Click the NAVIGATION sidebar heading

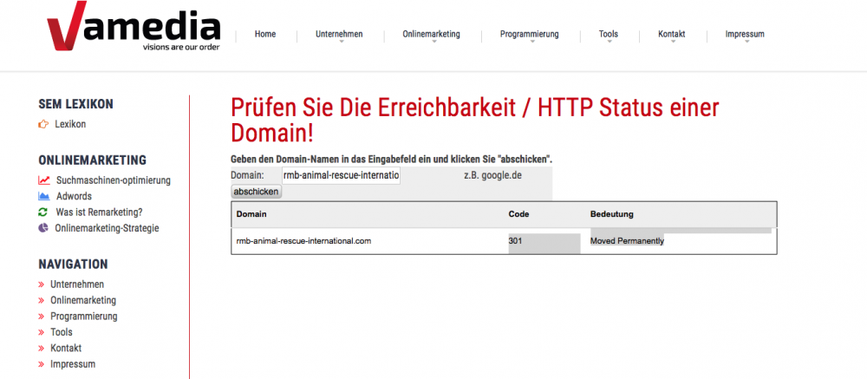73,265
